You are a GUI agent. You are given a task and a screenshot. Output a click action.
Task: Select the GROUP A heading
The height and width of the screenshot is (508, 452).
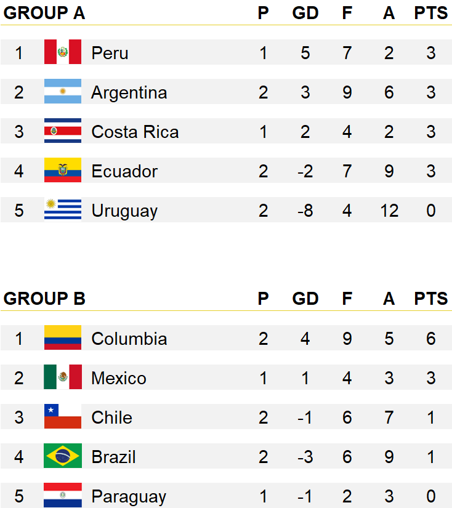click(x=44, y=13)
